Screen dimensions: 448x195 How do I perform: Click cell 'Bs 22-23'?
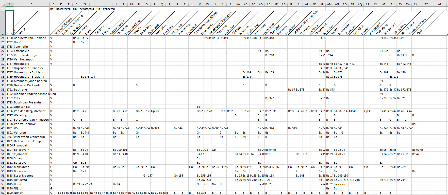[86, 184]
